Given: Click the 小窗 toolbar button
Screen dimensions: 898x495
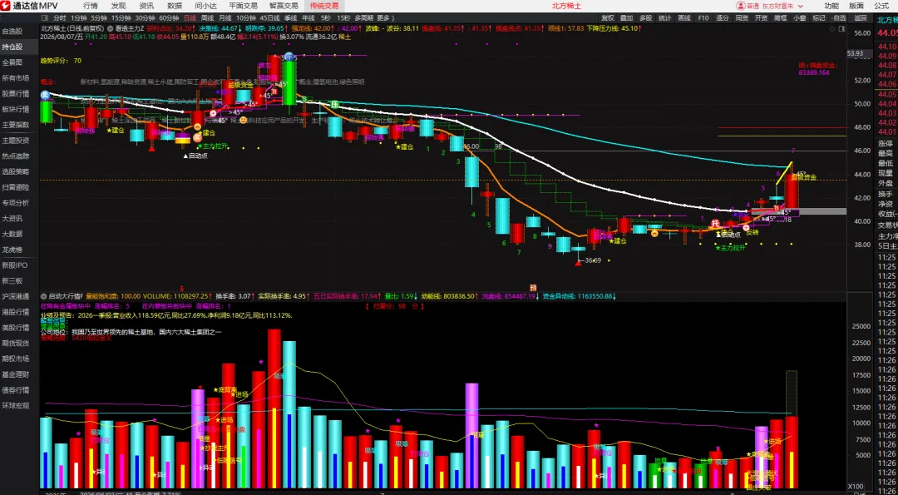Looking at the screenshot, I should coord(800,17).
